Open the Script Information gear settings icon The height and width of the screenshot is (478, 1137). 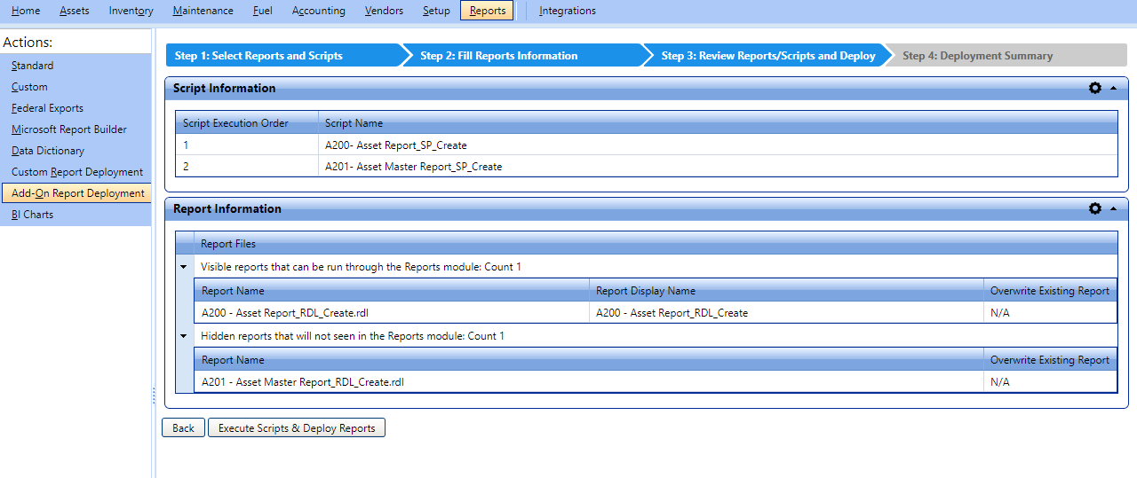pyautogui.click(x=1095, y=88)
